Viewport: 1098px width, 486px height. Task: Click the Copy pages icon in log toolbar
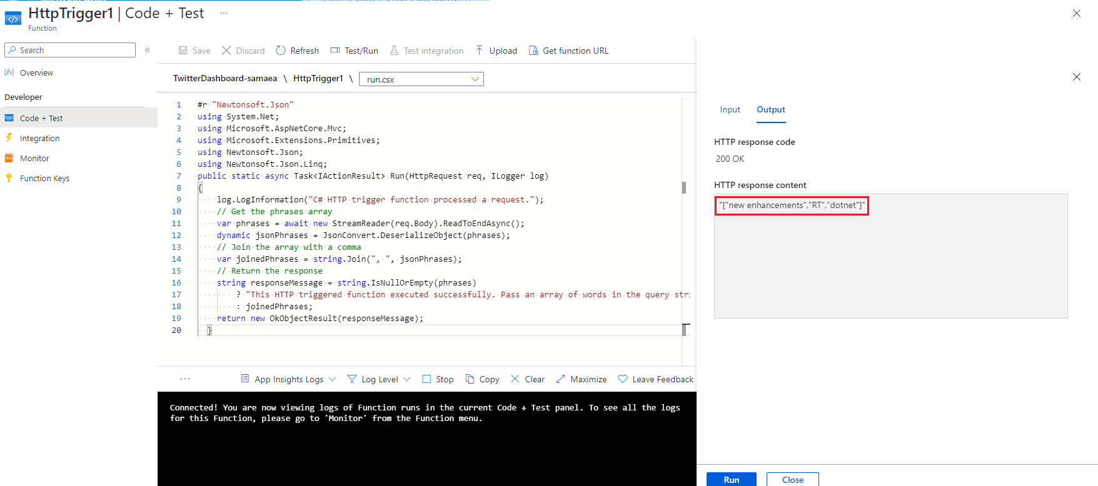pos(470,379)
